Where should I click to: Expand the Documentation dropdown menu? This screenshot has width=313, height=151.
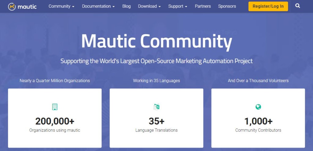pyautogui.click(x=98, y=6)
